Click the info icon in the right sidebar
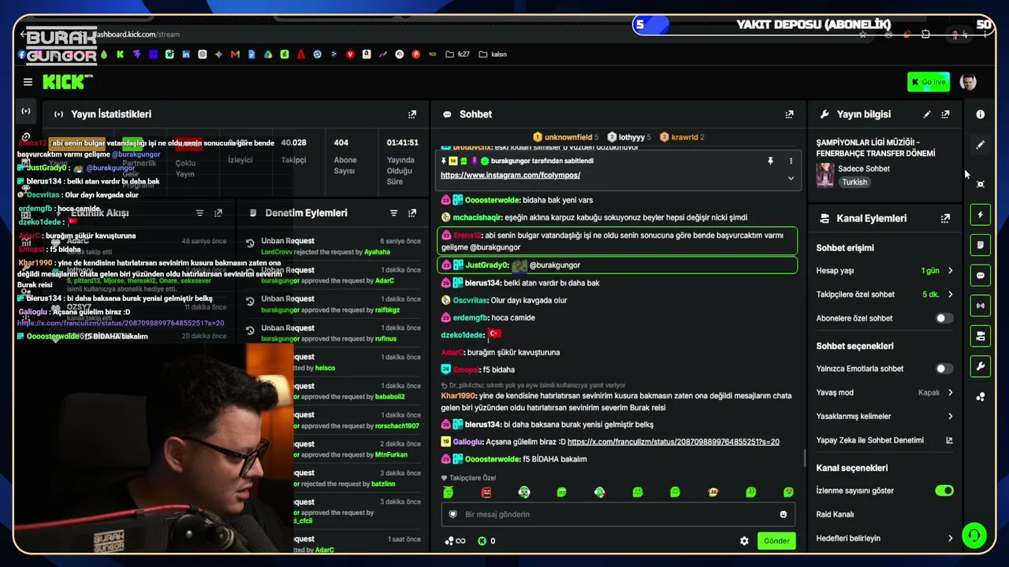The width and height of the screenshot is (1009, 567). [x=981, y=114]
